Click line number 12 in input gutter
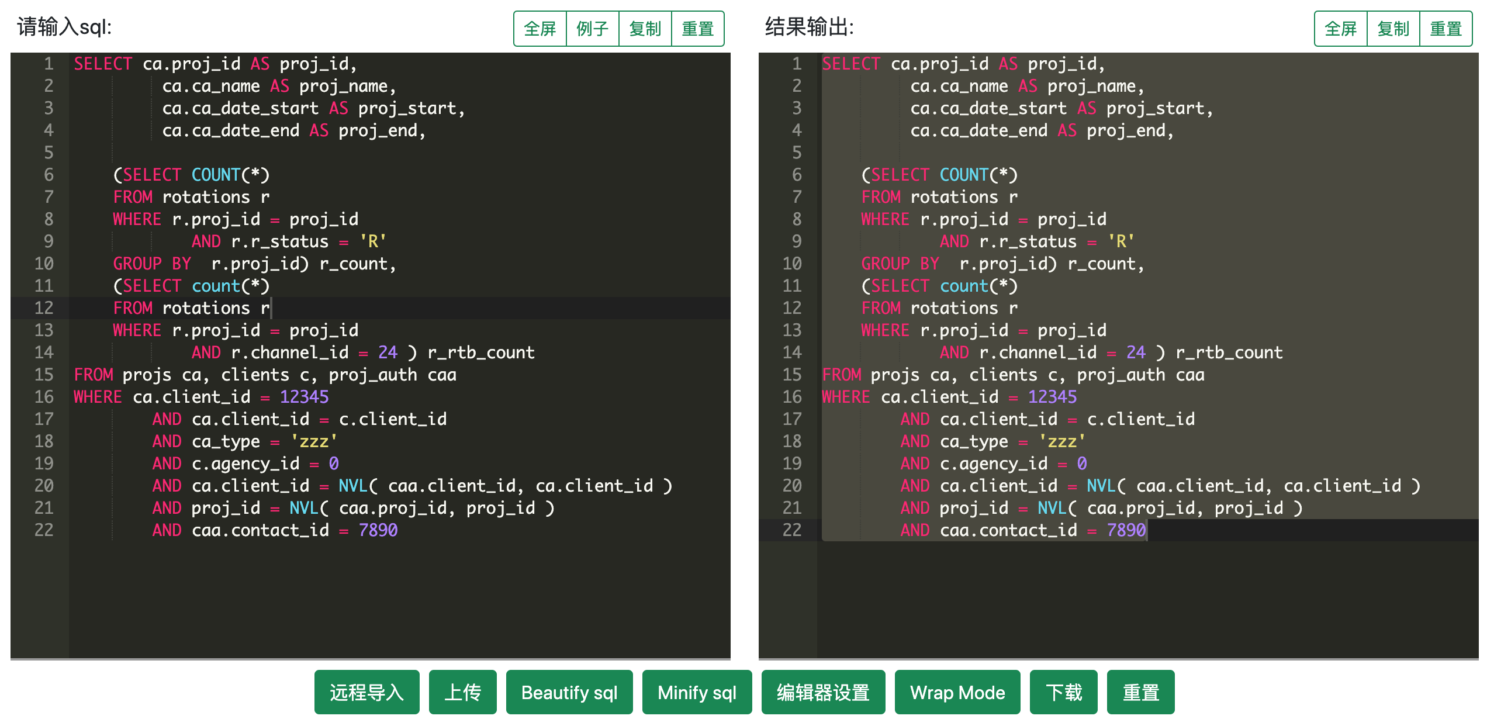1487x726 pixels. click(44, 308)
